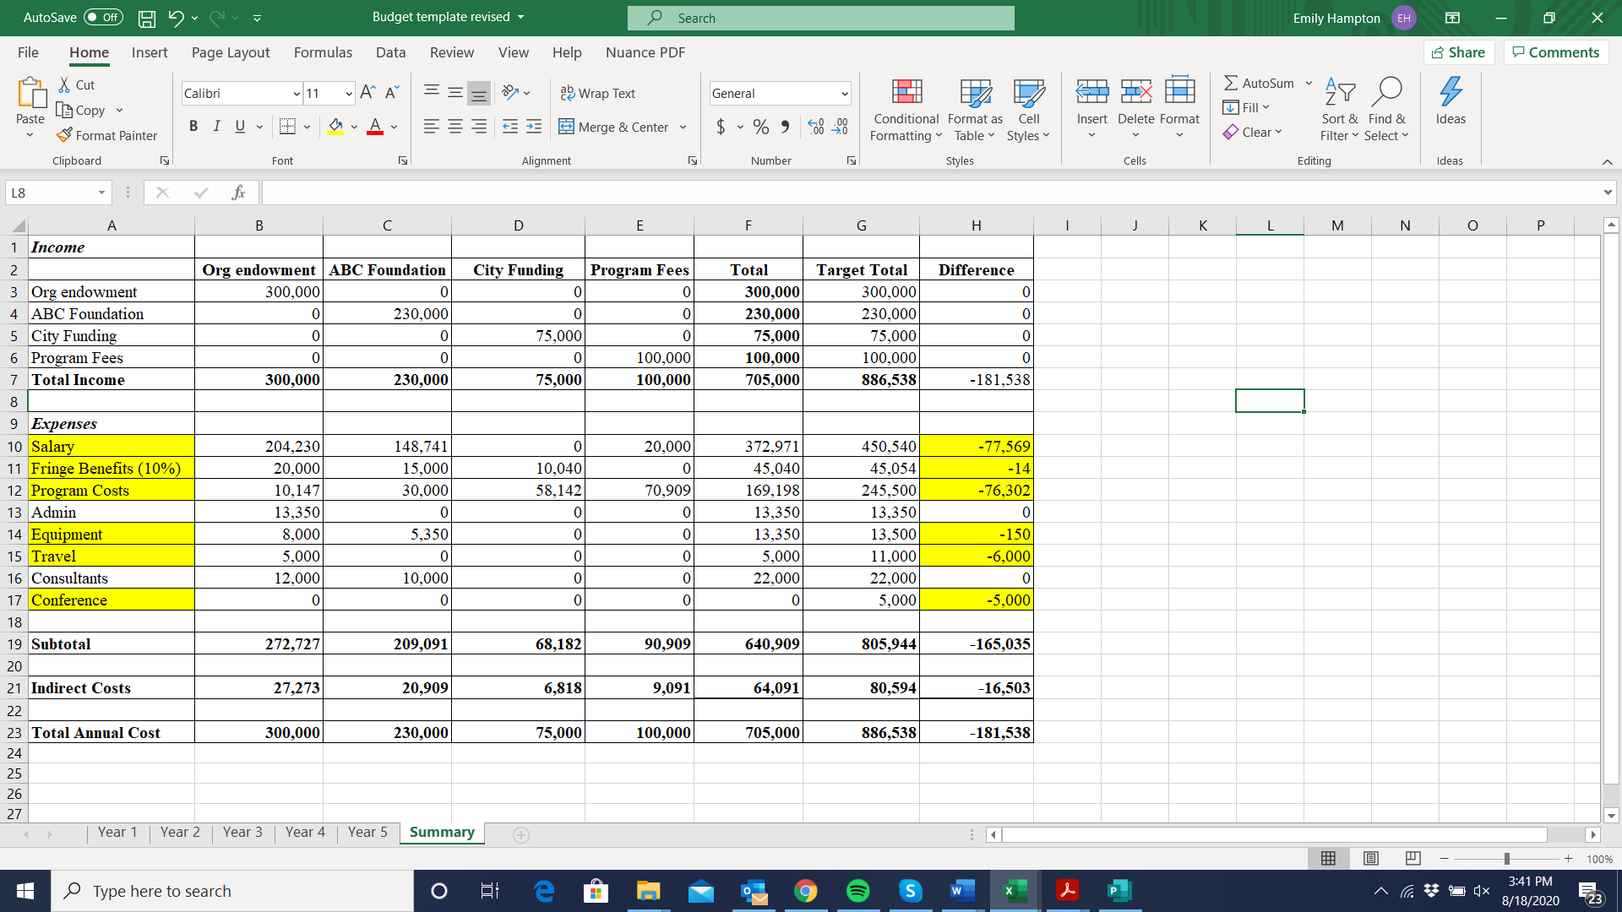
Task: Add a new sheet with plus icon
Action: coord(521,834)
